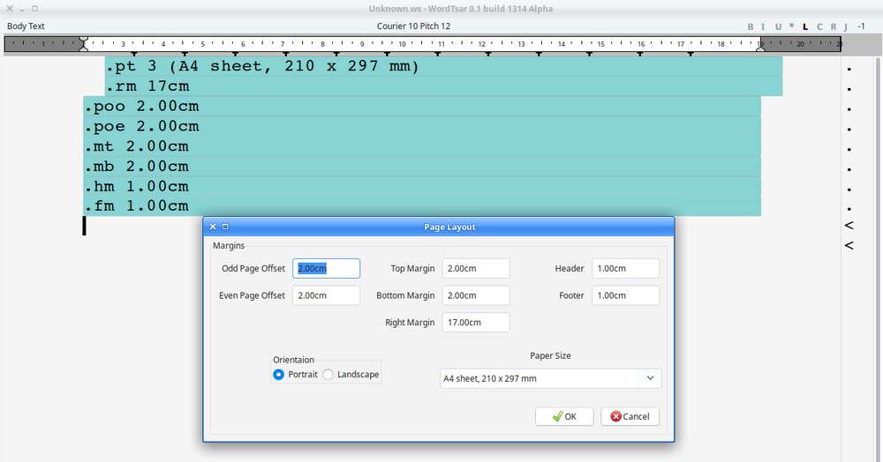Open the Paper Size dropdown
This screenshot has width=883, height=462.
[x=550, y=378]
